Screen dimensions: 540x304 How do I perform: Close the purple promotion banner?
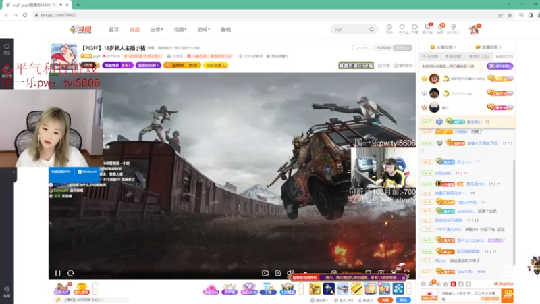point(404,278)
